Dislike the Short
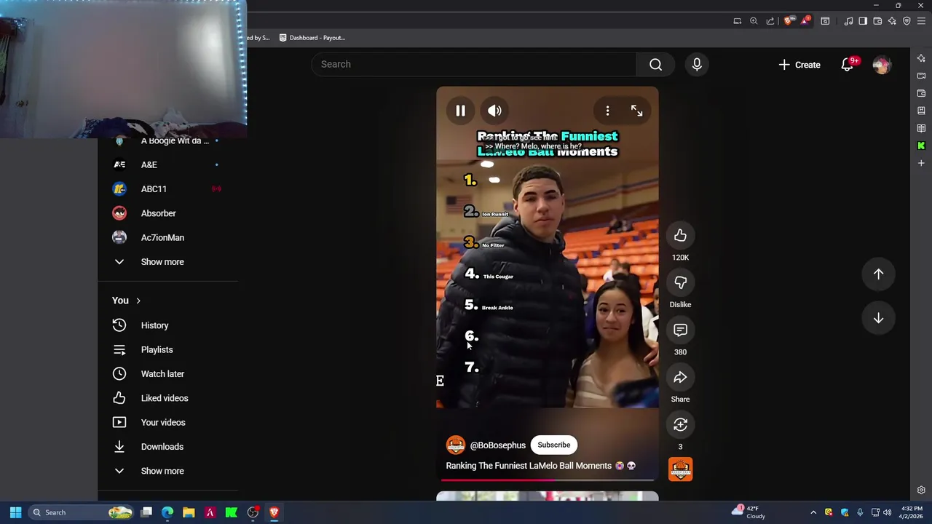 [x=680, y=282]
